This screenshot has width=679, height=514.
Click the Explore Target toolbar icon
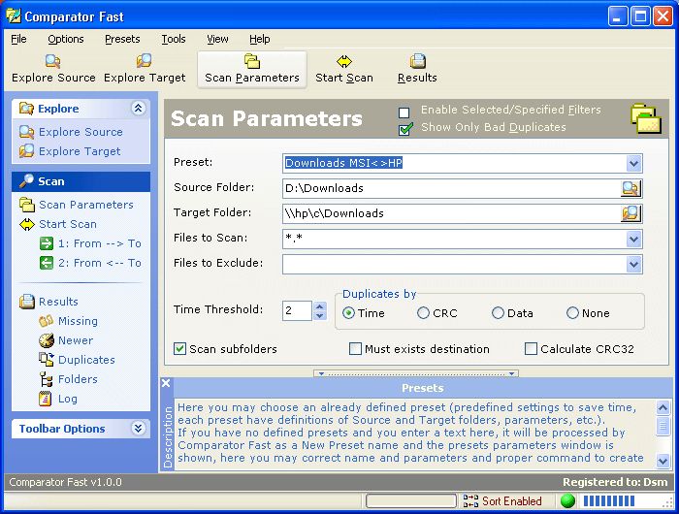(145, 69)
